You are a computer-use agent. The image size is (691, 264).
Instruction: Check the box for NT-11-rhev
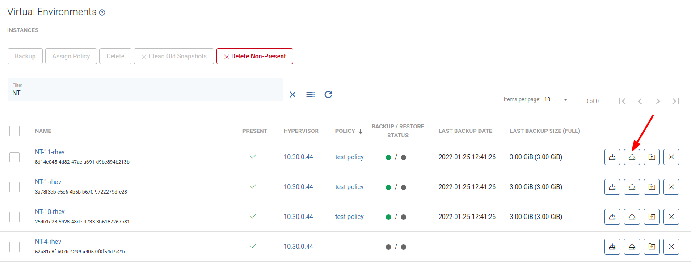15,157
